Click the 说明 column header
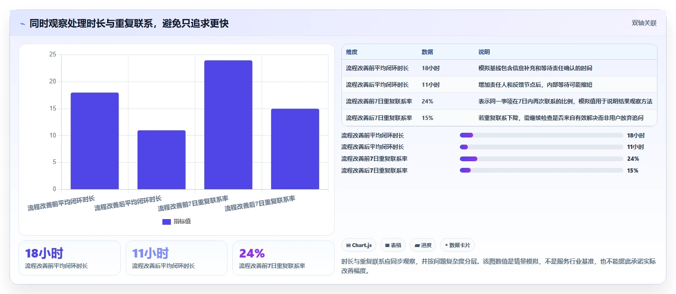The width and height of the screenshot is (676, 294). point(484,52)
